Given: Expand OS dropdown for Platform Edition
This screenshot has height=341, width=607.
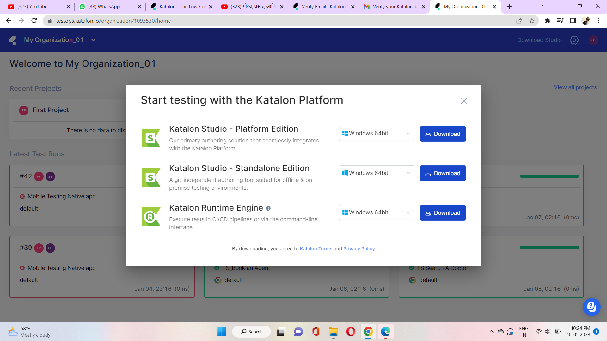Looking at the screenshot, I should tap(408, 134).
